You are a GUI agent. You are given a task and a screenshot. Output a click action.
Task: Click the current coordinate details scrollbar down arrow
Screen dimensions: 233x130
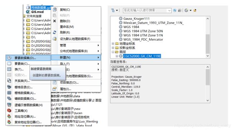point(208,100)
